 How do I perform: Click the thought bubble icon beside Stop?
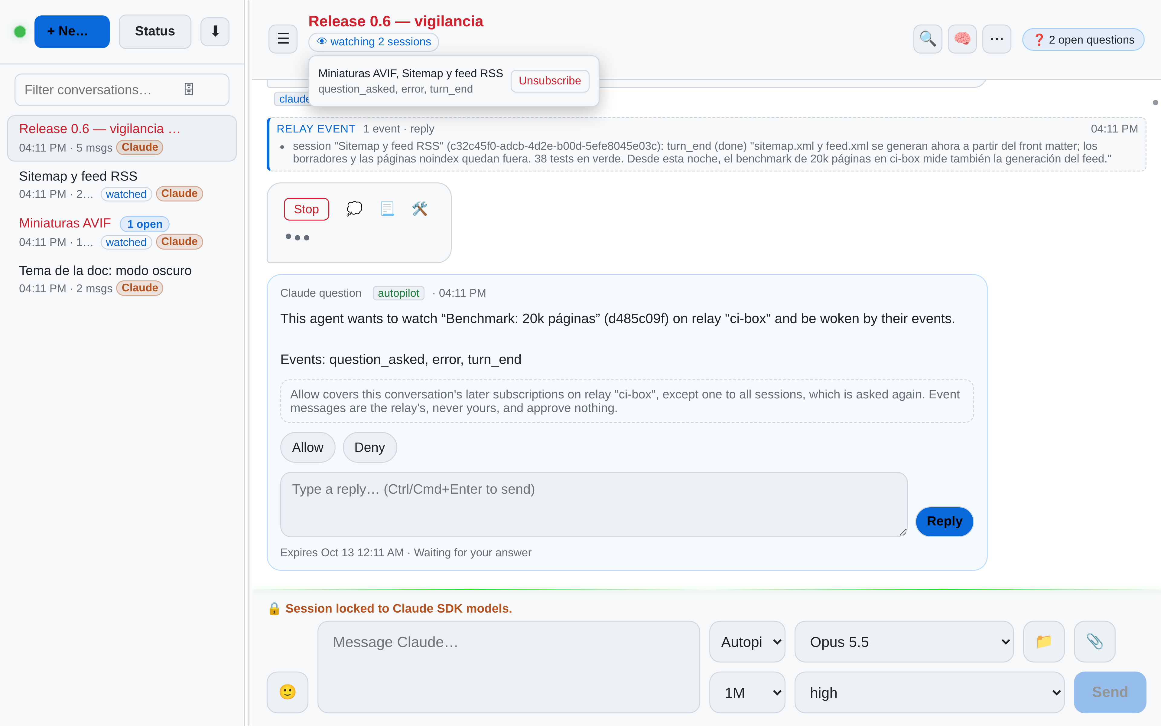[x=354, y=209]
